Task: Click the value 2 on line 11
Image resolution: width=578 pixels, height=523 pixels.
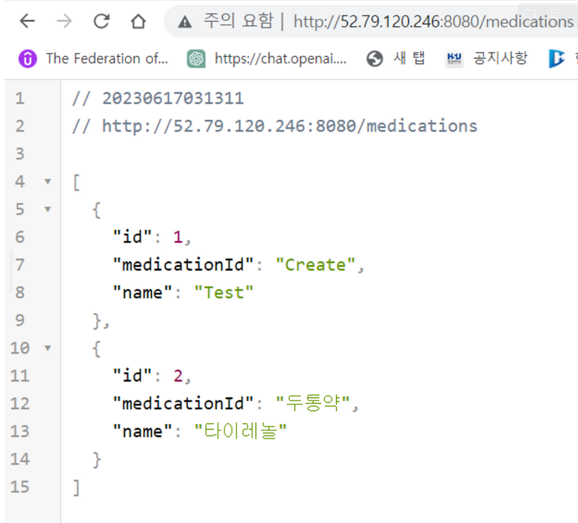Action: [x=178, y=376]
